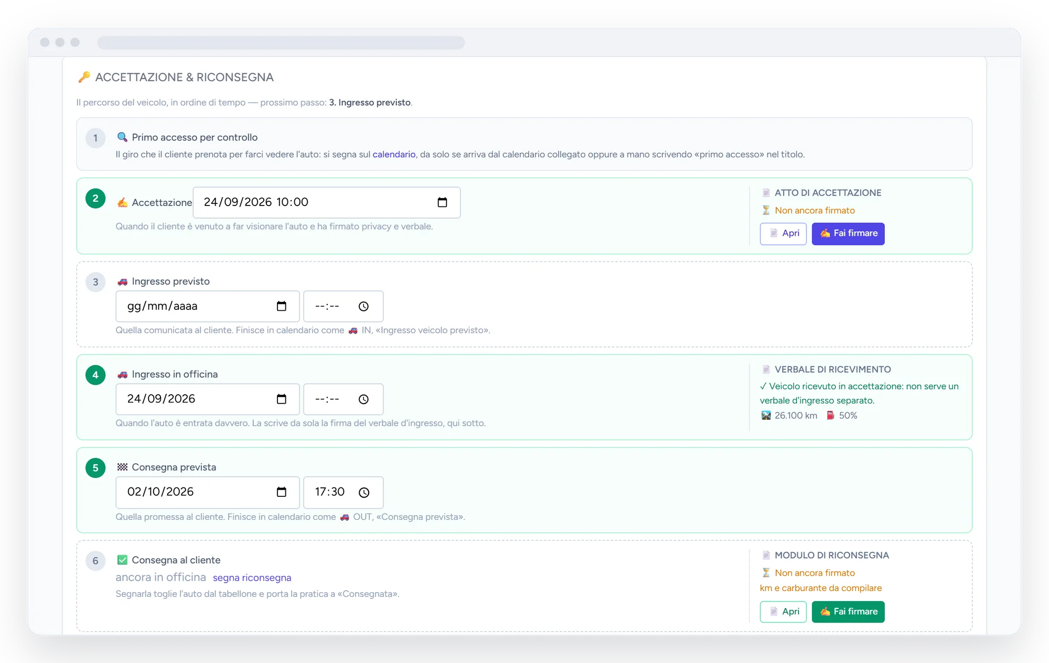The height and width of the screenshot is (663, 1049).
Task: Click 'Non ancora firmato' under Atto di accettazione
Action: [x=815, y=210]
